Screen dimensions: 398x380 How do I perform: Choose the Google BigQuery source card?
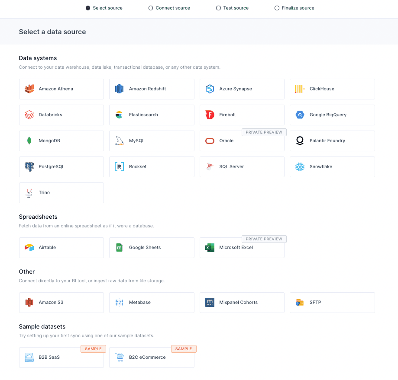click(332, 115)
